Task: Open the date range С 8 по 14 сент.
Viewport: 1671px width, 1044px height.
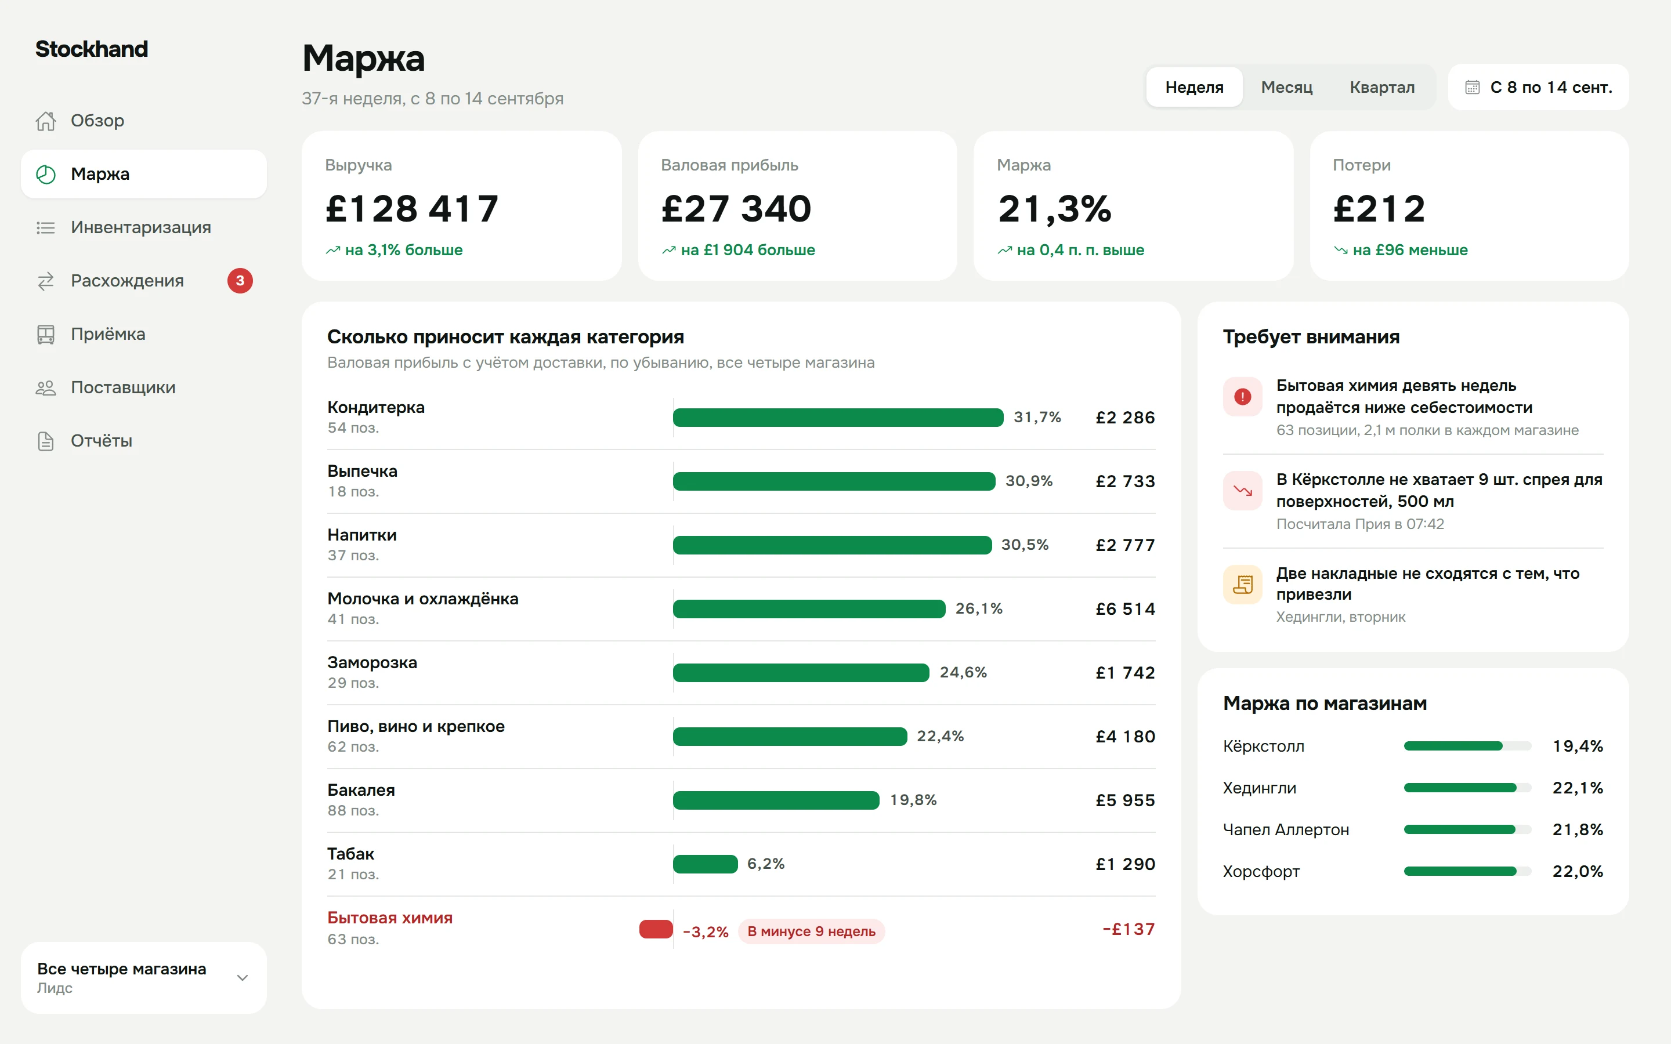Action: 1539,87
